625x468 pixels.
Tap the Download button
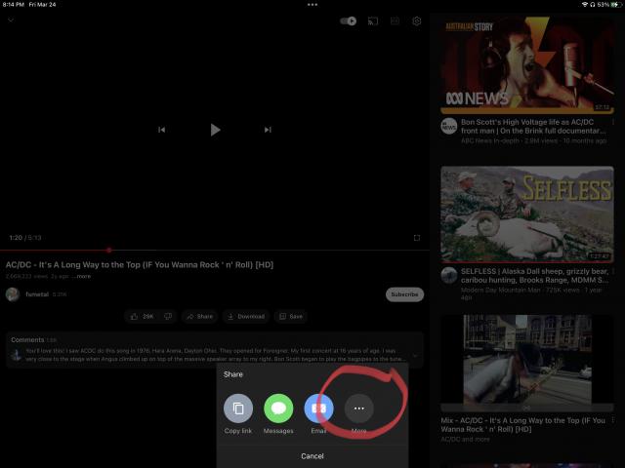246,316
